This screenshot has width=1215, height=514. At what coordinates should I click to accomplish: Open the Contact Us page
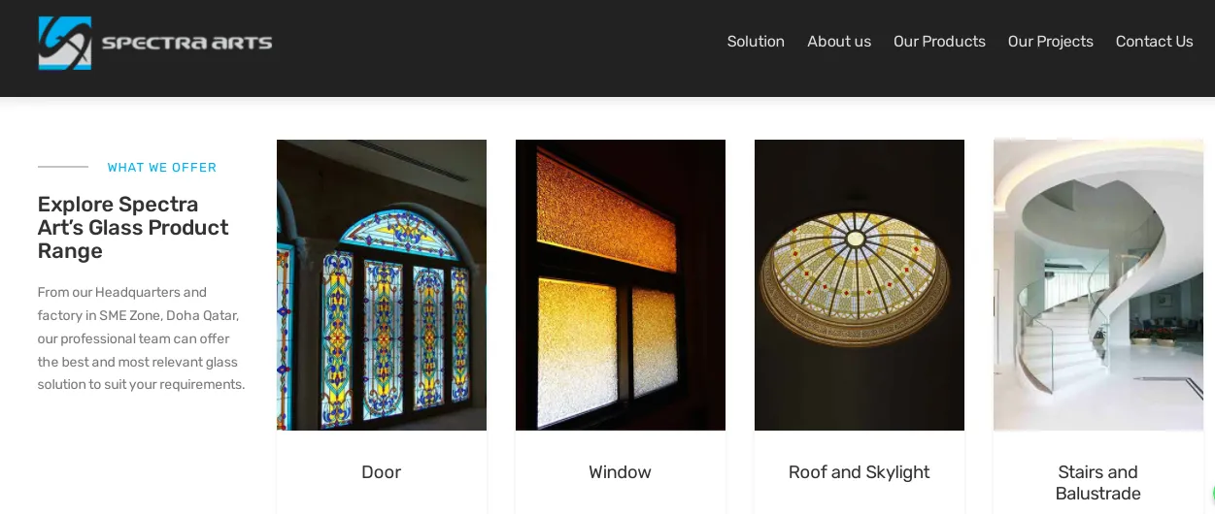tap(1154, 42)
